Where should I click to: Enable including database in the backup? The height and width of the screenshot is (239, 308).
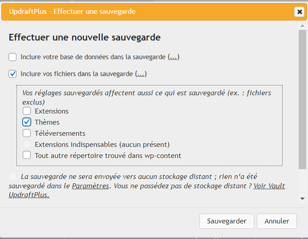tap(12, 57)
